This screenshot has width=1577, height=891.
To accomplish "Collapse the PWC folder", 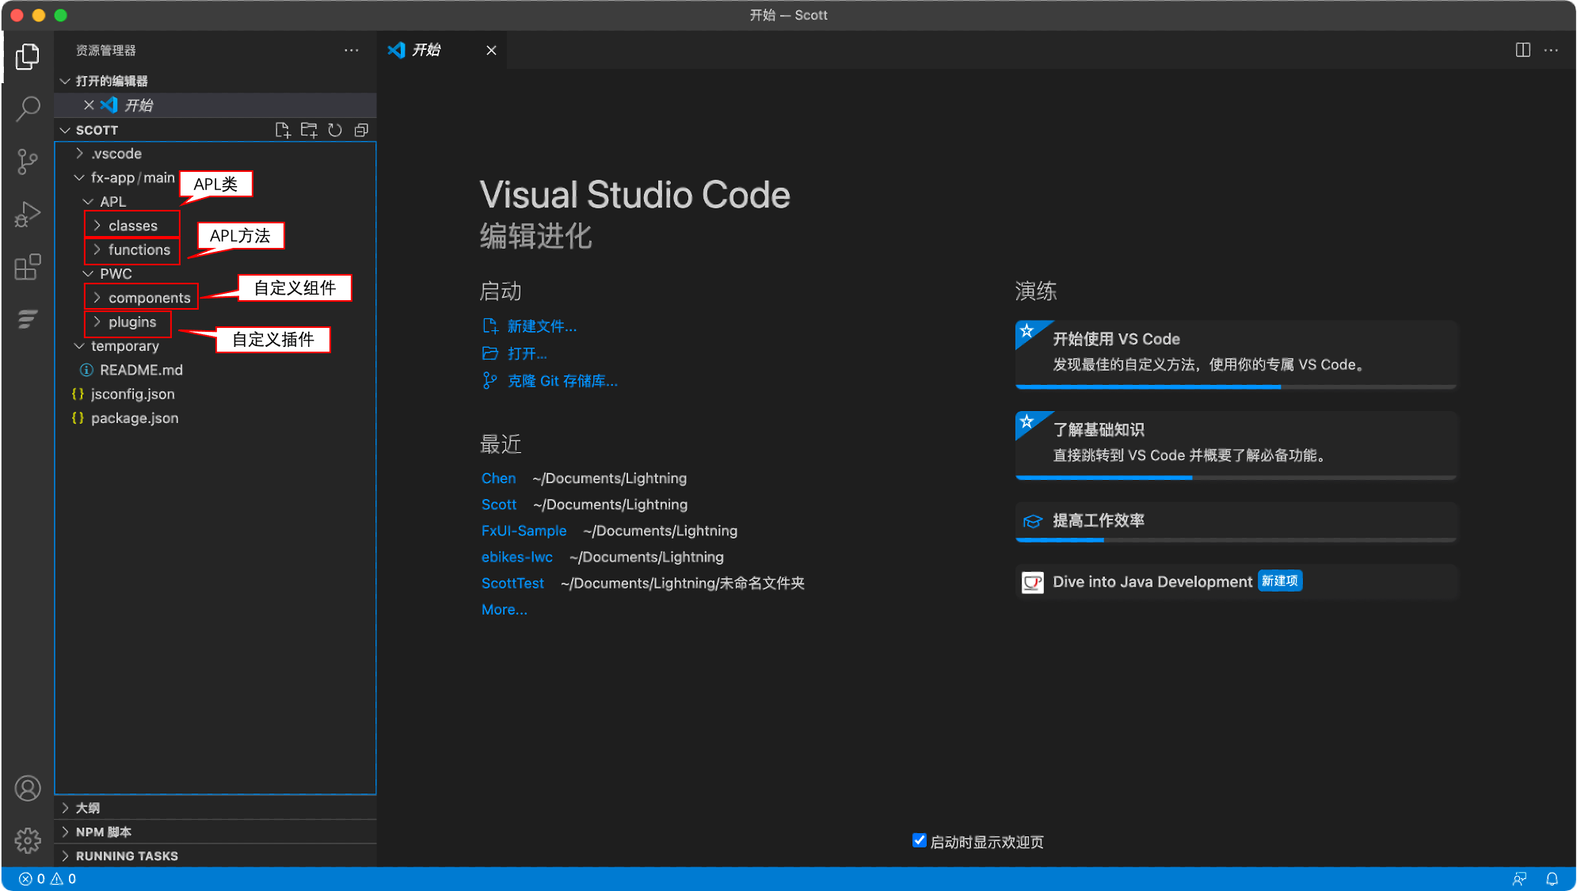I will (x=115, y=274).
